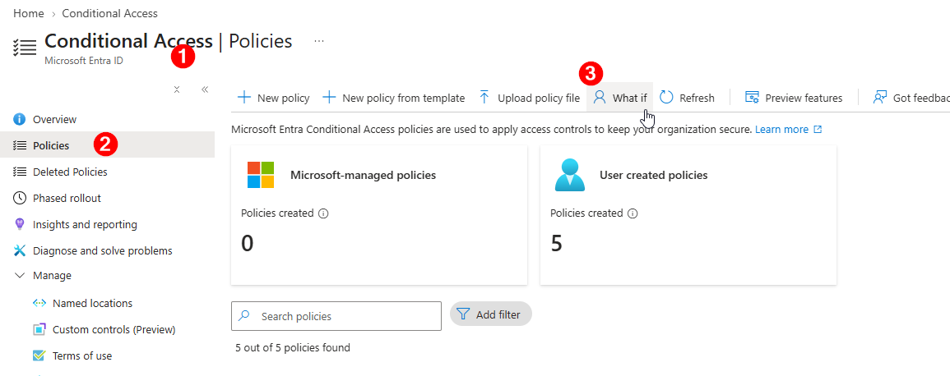The width and height of the screenshot is (950, 376).
Task: Open Insights and reporting
Action: click(85, 224)
